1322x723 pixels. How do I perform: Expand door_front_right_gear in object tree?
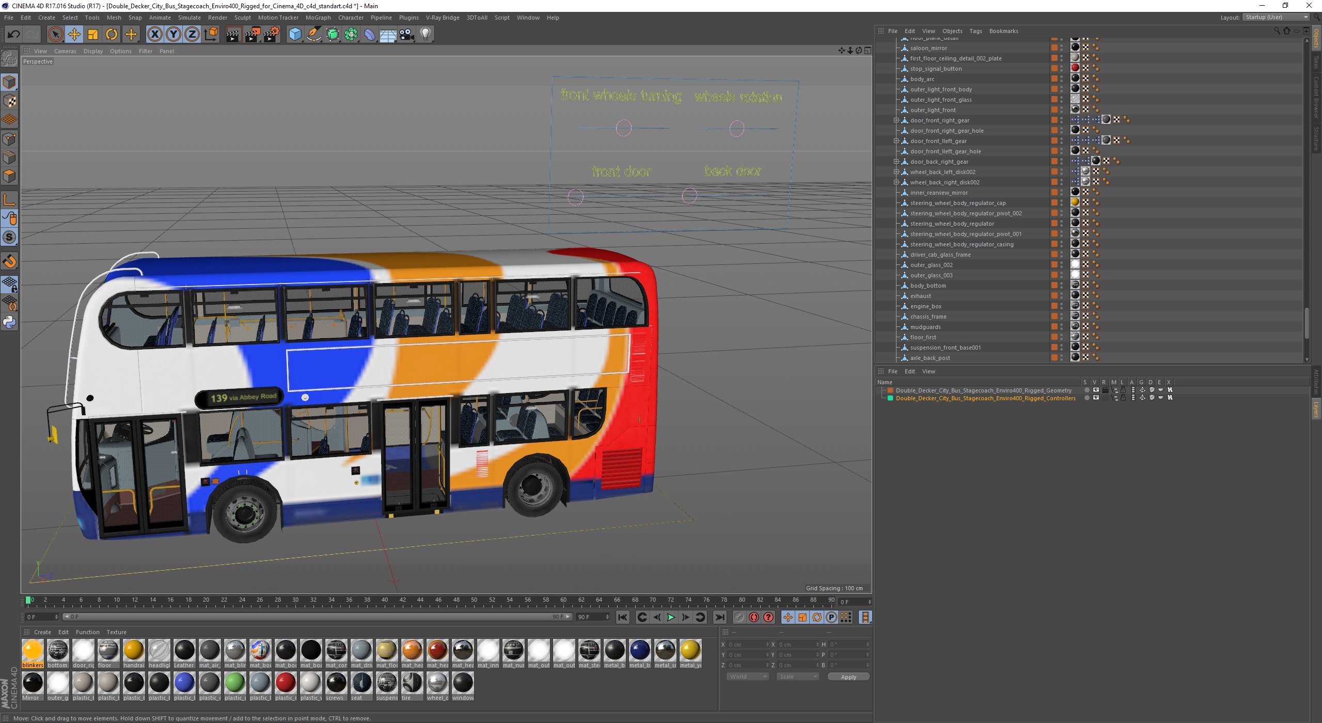pyautogui.click(x=896, y=120)
